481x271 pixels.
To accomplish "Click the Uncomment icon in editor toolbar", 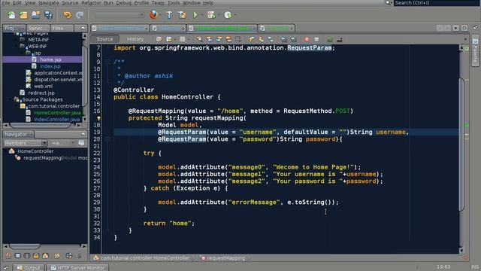I will tap(339, 39).
